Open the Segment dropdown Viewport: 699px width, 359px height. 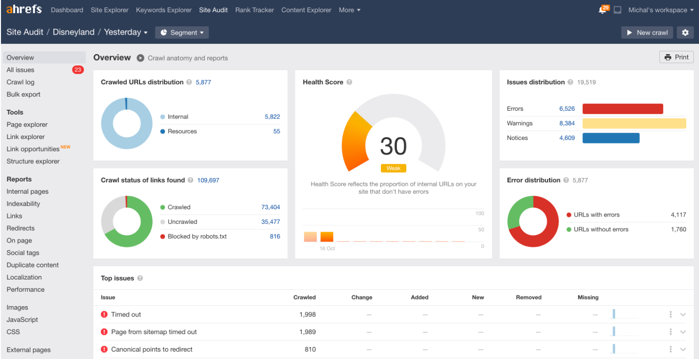[182, 33]
